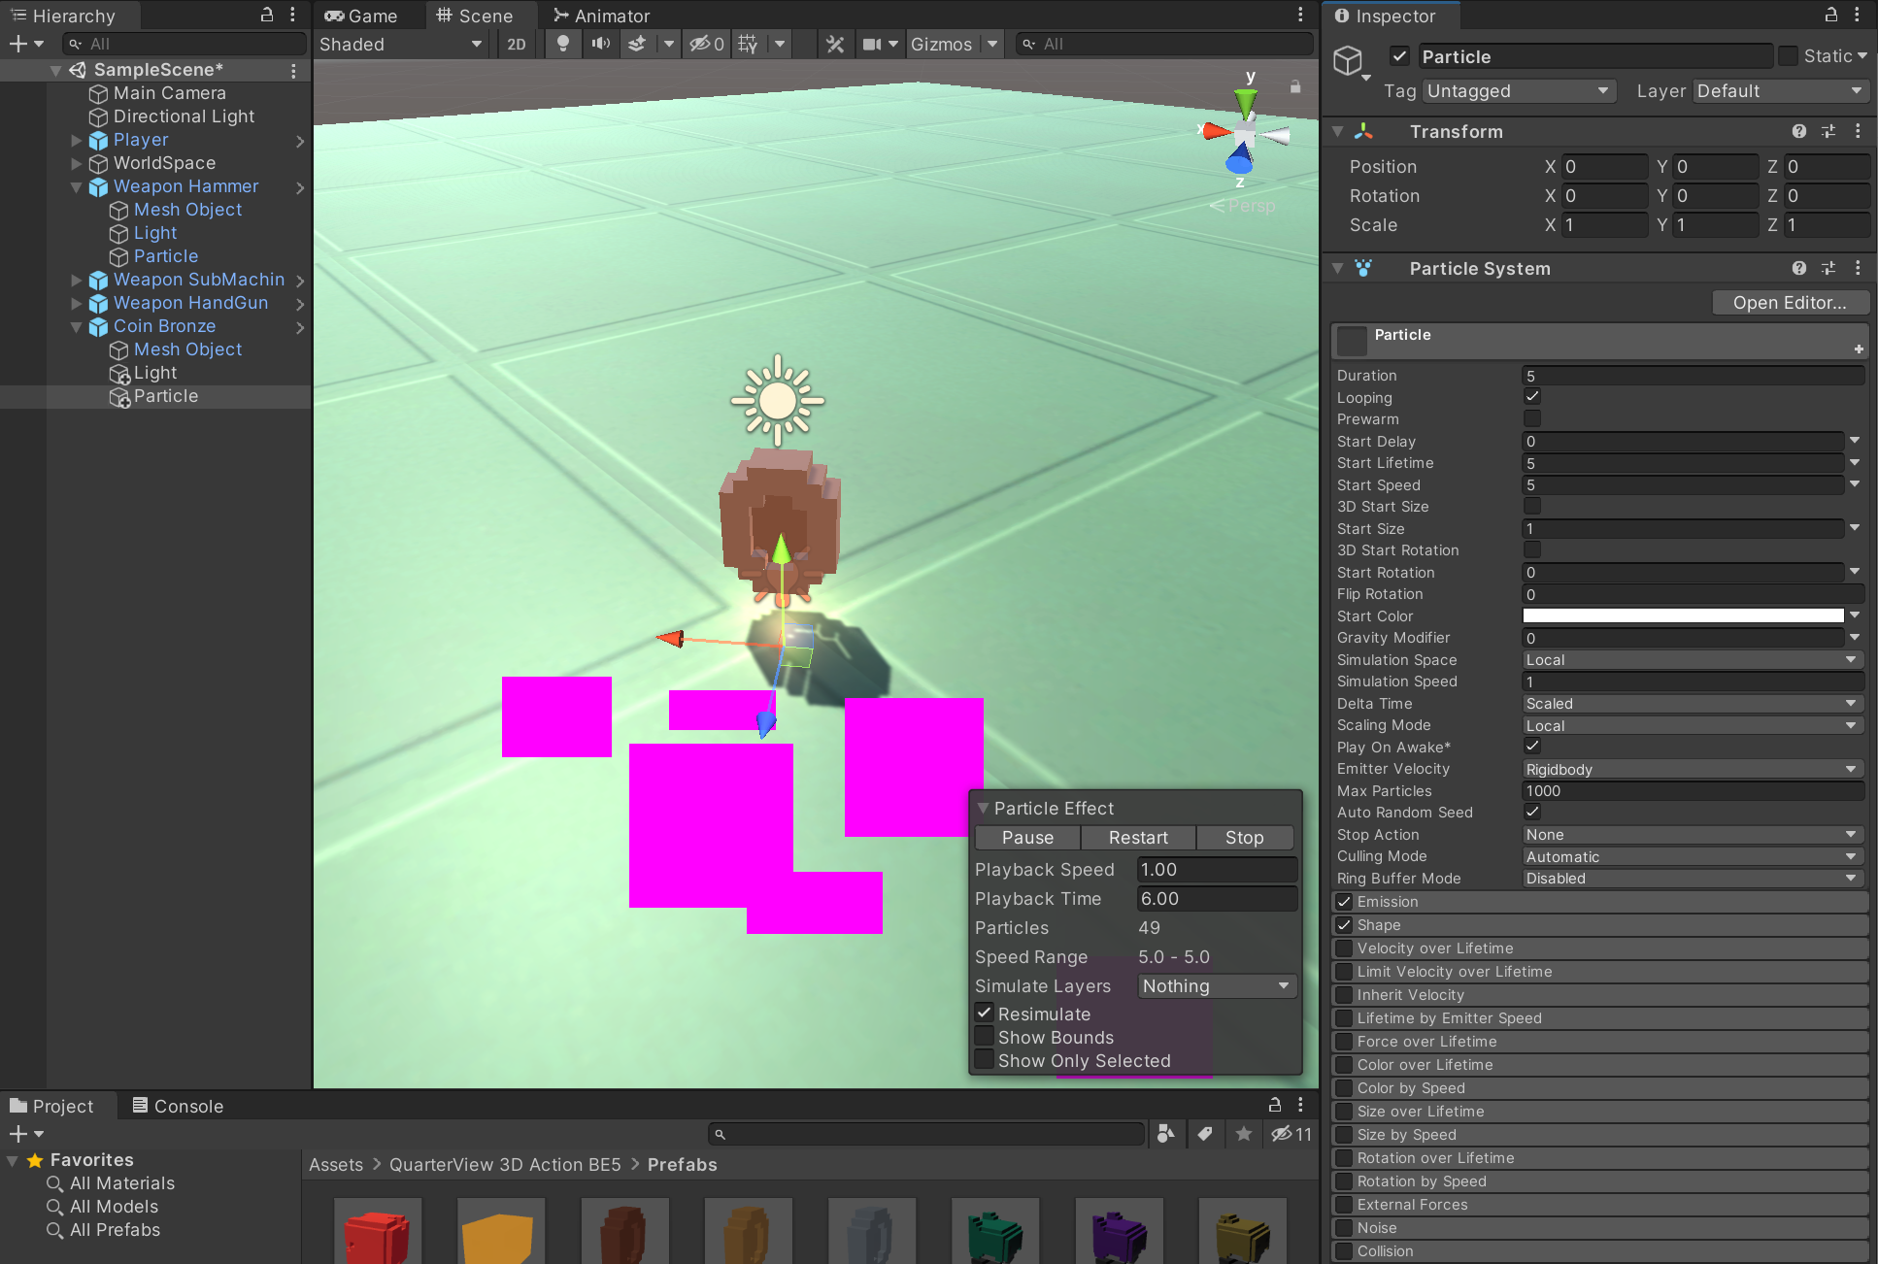
Task: Collapse the Weapon Hammer tree item
Action: (77, 186)
